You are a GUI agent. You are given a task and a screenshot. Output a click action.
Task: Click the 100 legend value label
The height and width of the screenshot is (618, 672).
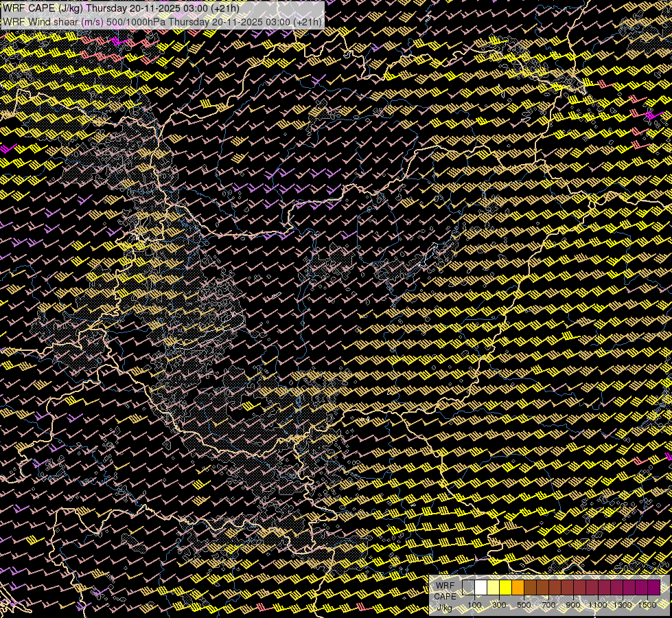point(474,605)
